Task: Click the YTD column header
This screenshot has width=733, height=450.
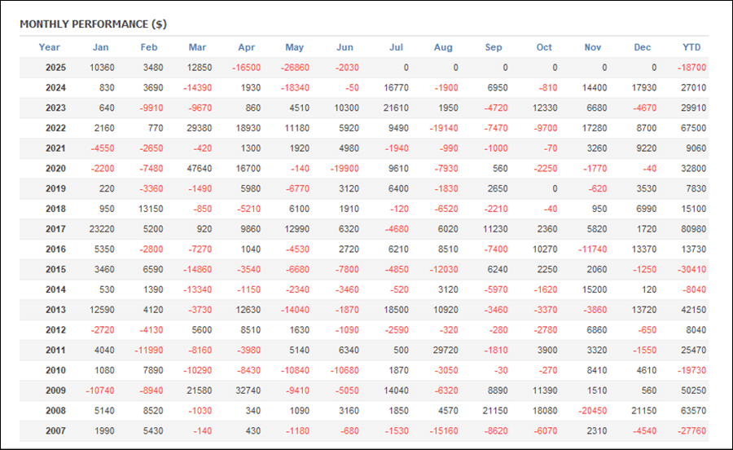Action: click(691, 47)
